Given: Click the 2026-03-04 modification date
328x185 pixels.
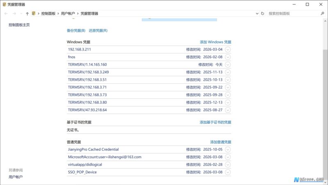Looking at the screenshot, I should point(213,49).
